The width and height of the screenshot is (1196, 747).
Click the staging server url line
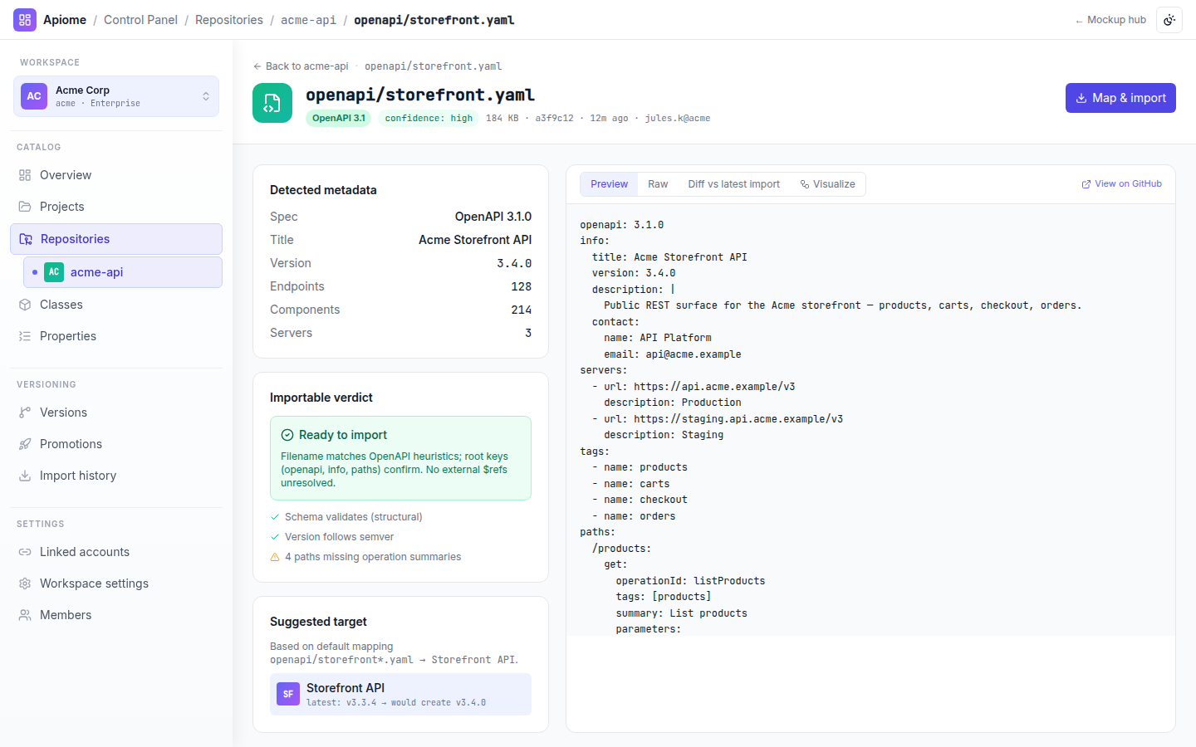tap(718, 419)
